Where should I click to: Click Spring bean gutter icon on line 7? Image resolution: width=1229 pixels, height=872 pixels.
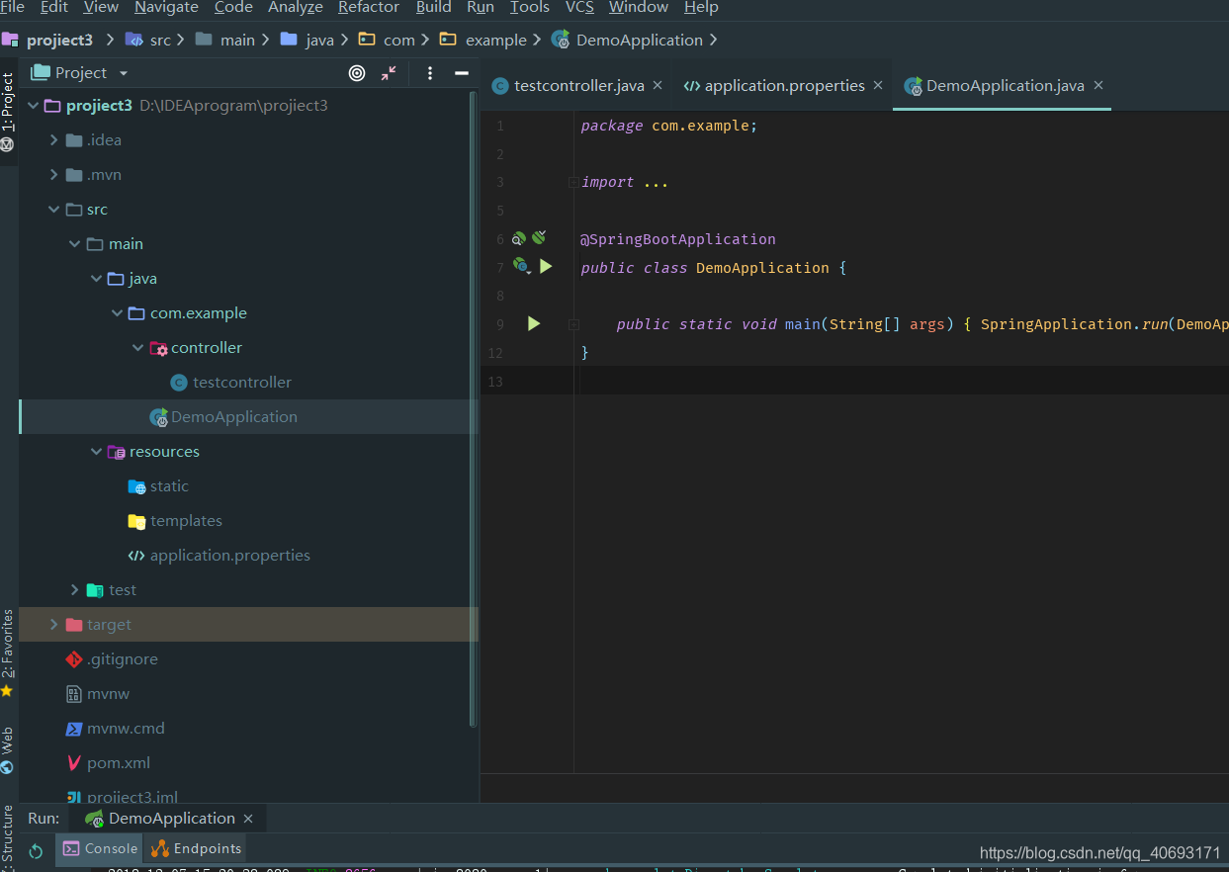(521, 266)
